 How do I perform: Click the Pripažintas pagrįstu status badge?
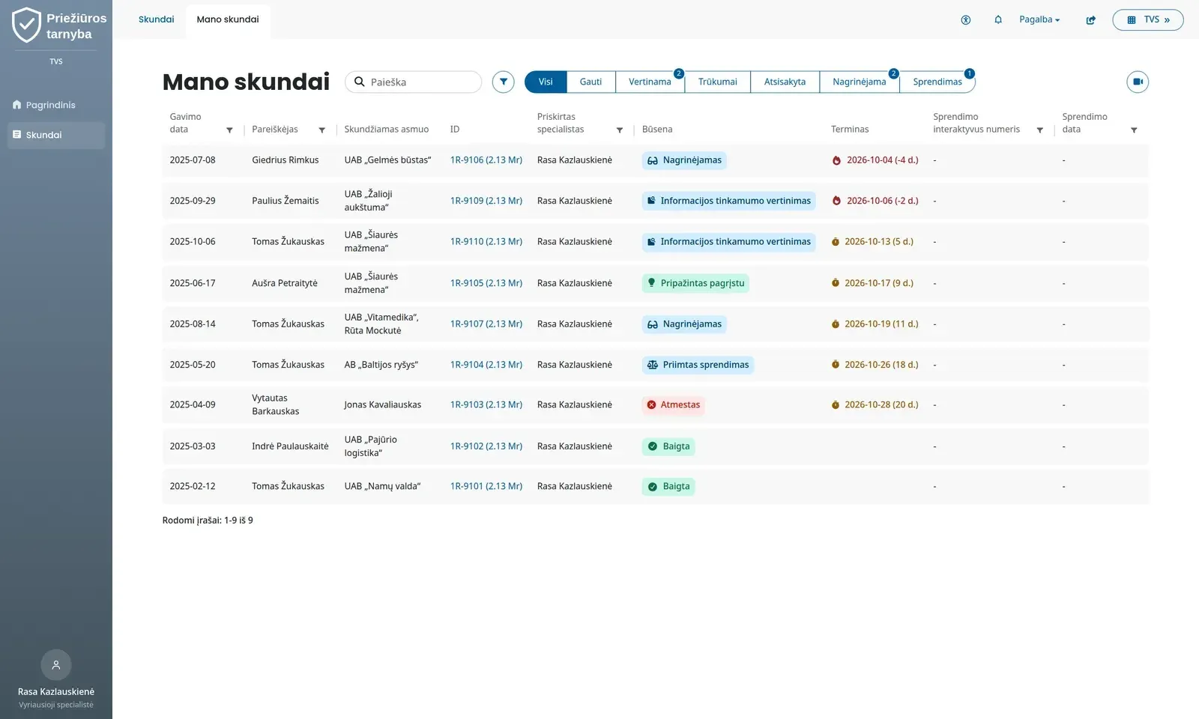(x=695, y=283)
